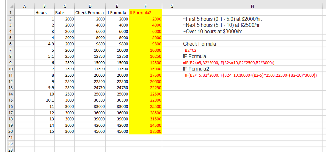Click red formula ending "B2*2500,B2*3000))"
326x152 pixels.
(229, 63)
